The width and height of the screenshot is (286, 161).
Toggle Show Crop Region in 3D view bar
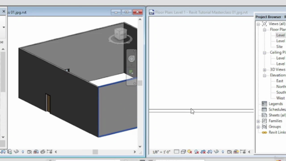pyautogui.click(x=3, y=152)
